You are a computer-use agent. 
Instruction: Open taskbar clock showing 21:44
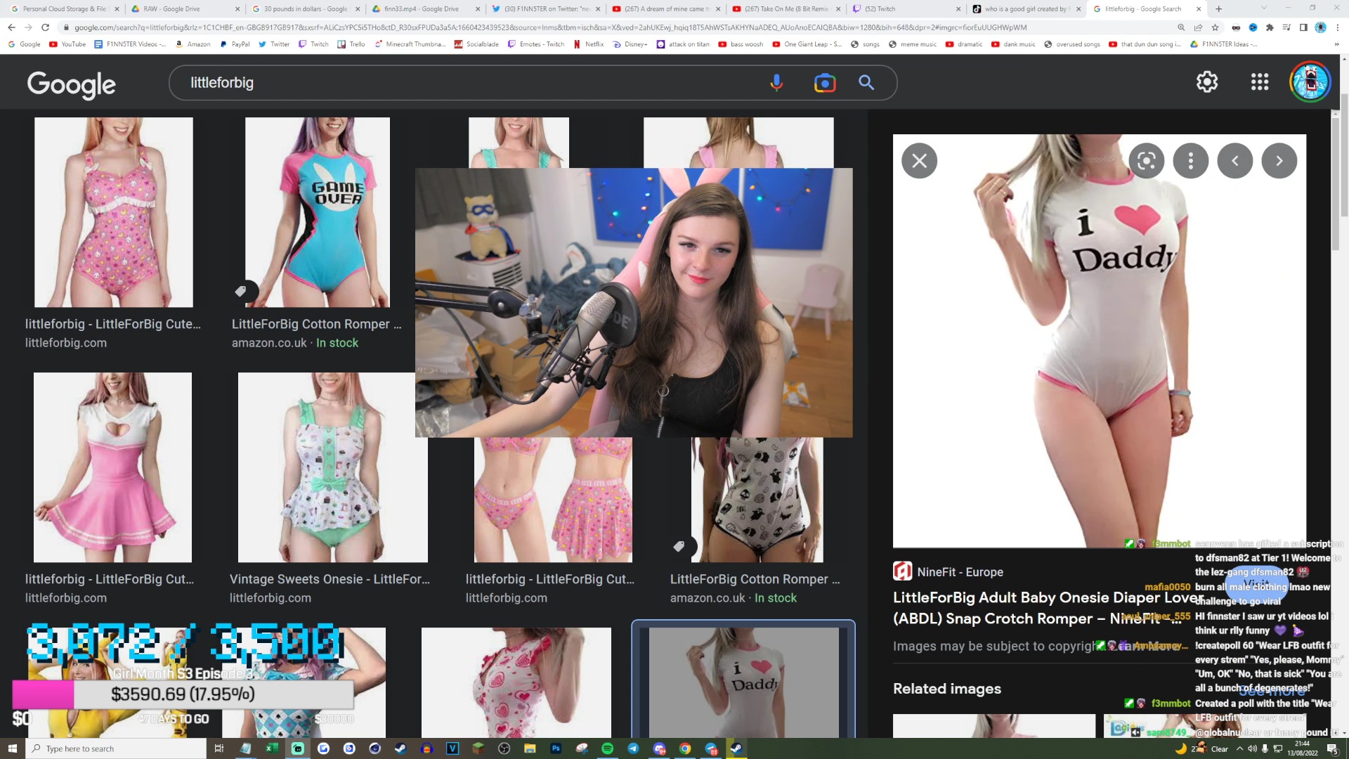[1303, 748]
